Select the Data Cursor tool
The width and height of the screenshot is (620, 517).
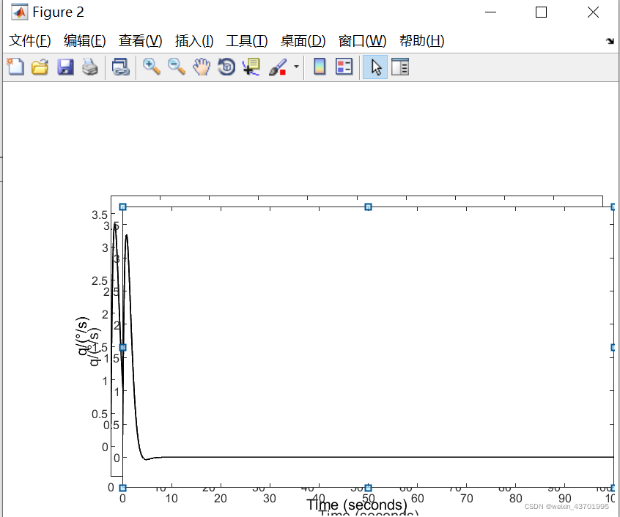251,67
